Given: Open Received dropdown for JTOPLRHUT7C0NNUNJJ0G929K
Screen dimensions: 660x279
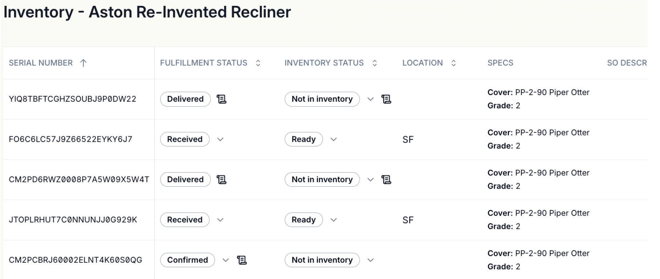Looking at the screenshot, I should click(220, 220).
